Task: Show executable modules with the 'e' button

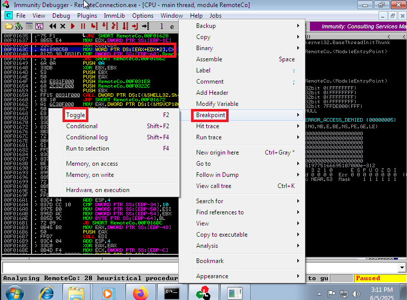Action: (172, 26)
